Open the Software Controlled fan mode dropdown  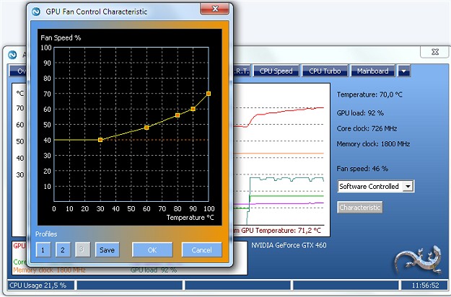(376, 186)
